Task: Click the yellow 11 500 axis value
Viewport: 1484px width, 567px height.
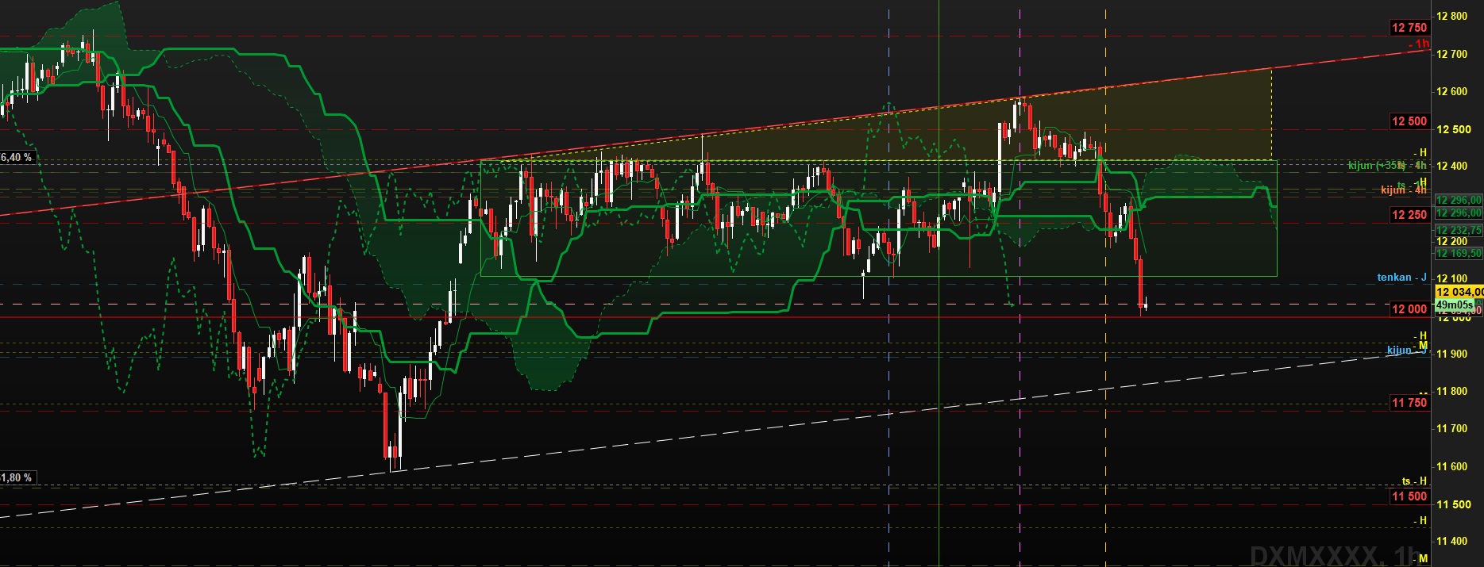Action: tap(1455, 504)
